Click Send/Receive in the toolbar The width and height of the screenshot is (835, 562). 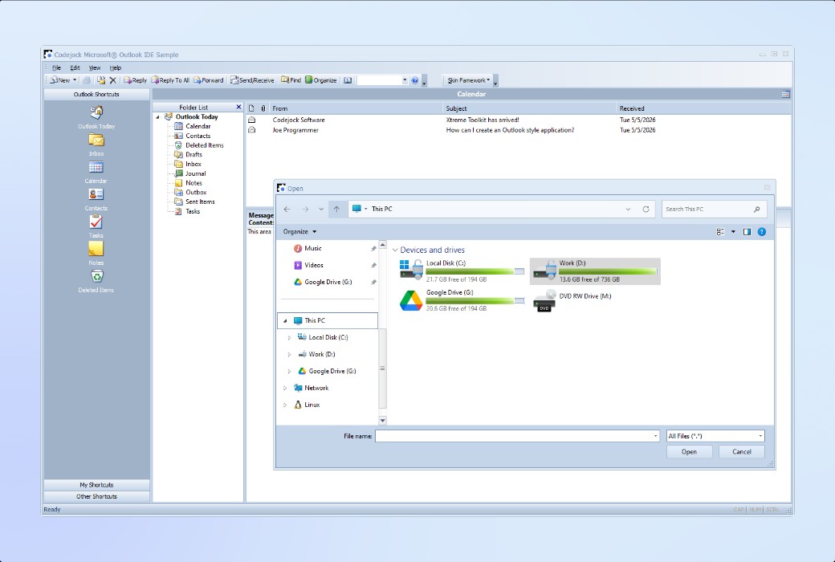pos(252,80)
